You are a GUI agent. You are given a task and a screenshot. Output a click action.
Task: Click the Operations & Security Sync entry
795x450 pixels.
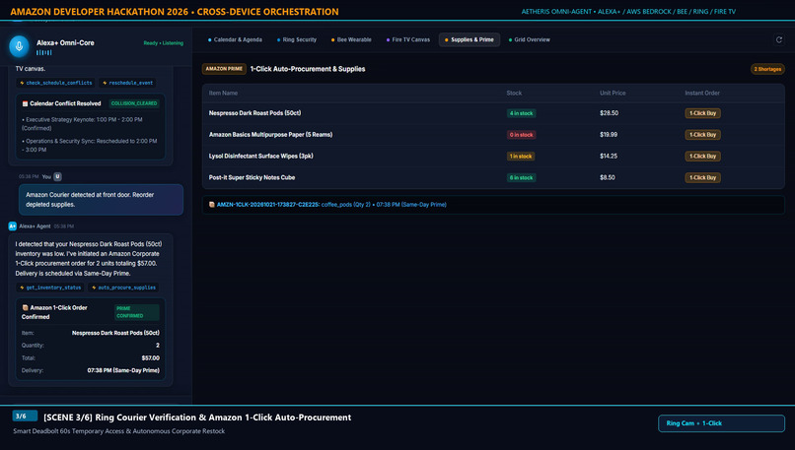89,146
